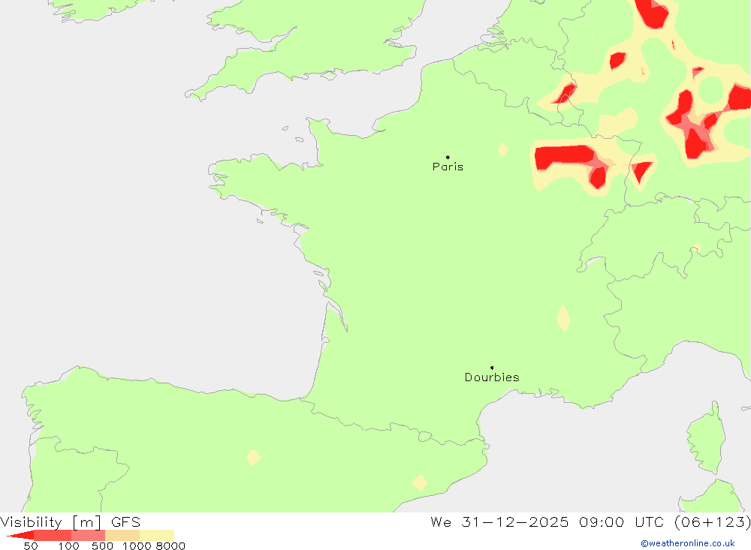Click the 1000–8000 pale yellow legend swatch

[x=157, y=535]
